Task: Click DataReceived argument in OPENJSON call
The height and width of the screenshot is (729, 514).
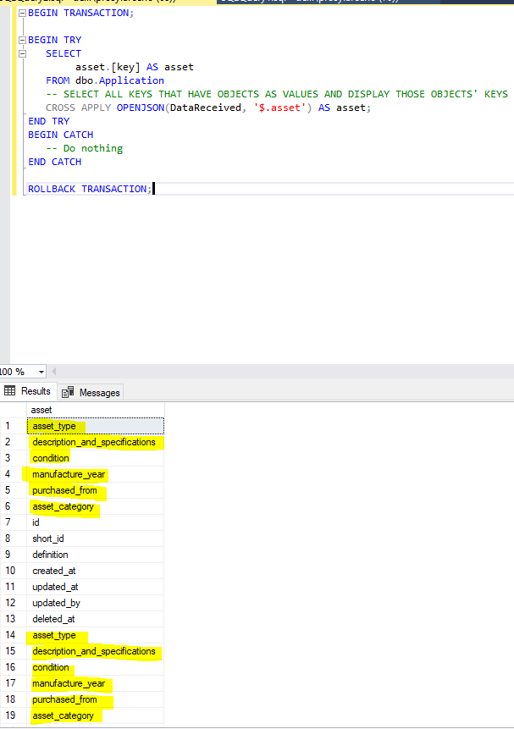Action: 206,108
